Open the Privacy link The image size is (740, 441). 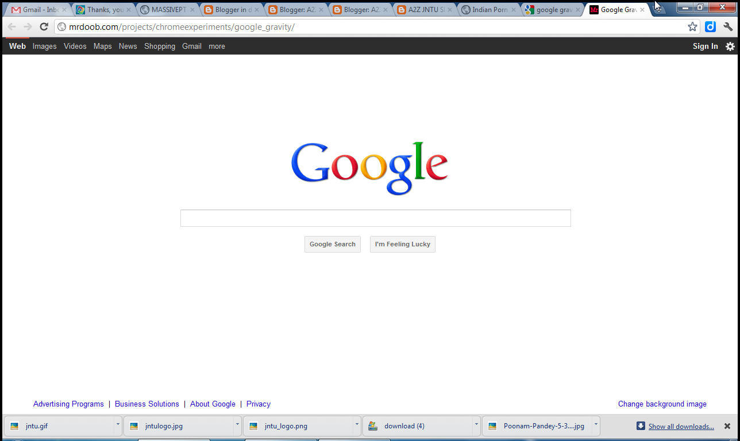tap(259, 404)
